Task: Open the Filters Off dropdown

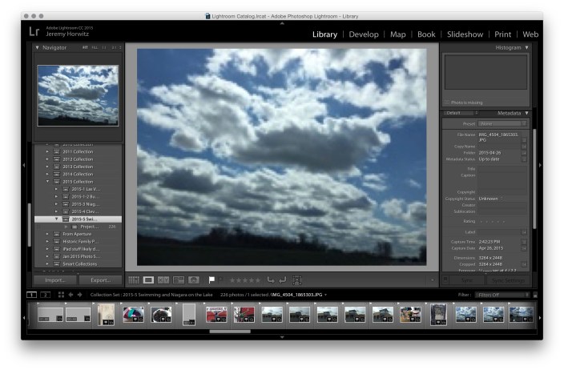Action: (502, 295)
